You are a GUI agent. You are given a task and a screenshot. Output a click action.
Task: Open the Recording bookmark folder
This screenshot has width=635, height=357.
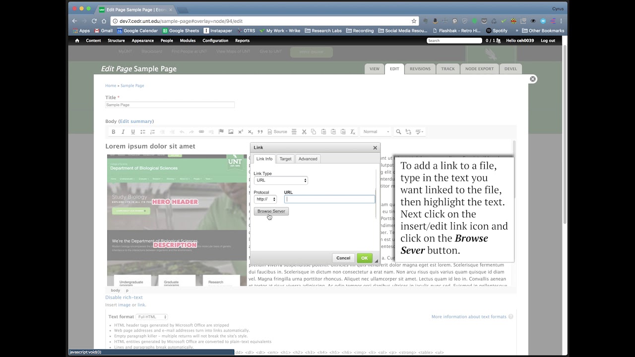pos(360,31)
